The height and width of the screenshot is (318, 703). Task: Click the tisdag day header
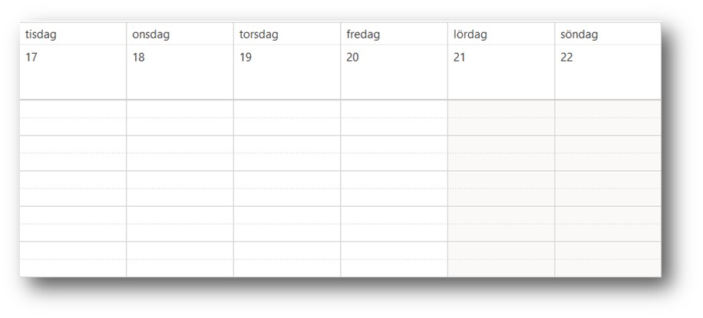[x=41, y=34]
